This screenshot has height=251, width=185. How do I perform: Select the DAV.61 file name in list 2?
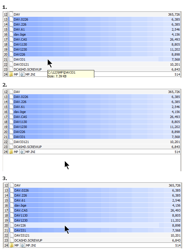coord(19,107)
